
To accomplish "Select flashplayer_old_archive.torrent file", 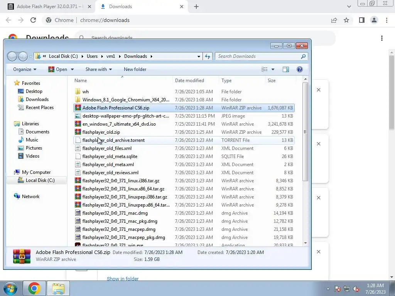I will [x=184, y=140].
